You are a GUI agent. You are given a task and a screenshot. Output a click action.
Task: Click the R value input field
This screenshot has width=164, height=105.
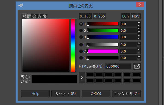pyautogui.click(x=128, y=24)
